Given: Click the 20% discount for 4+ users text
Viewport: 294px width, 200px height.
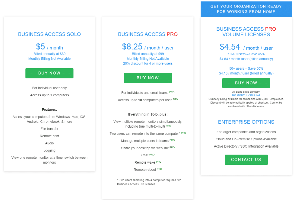Looking at the screenshot, I should click(148, 63).
